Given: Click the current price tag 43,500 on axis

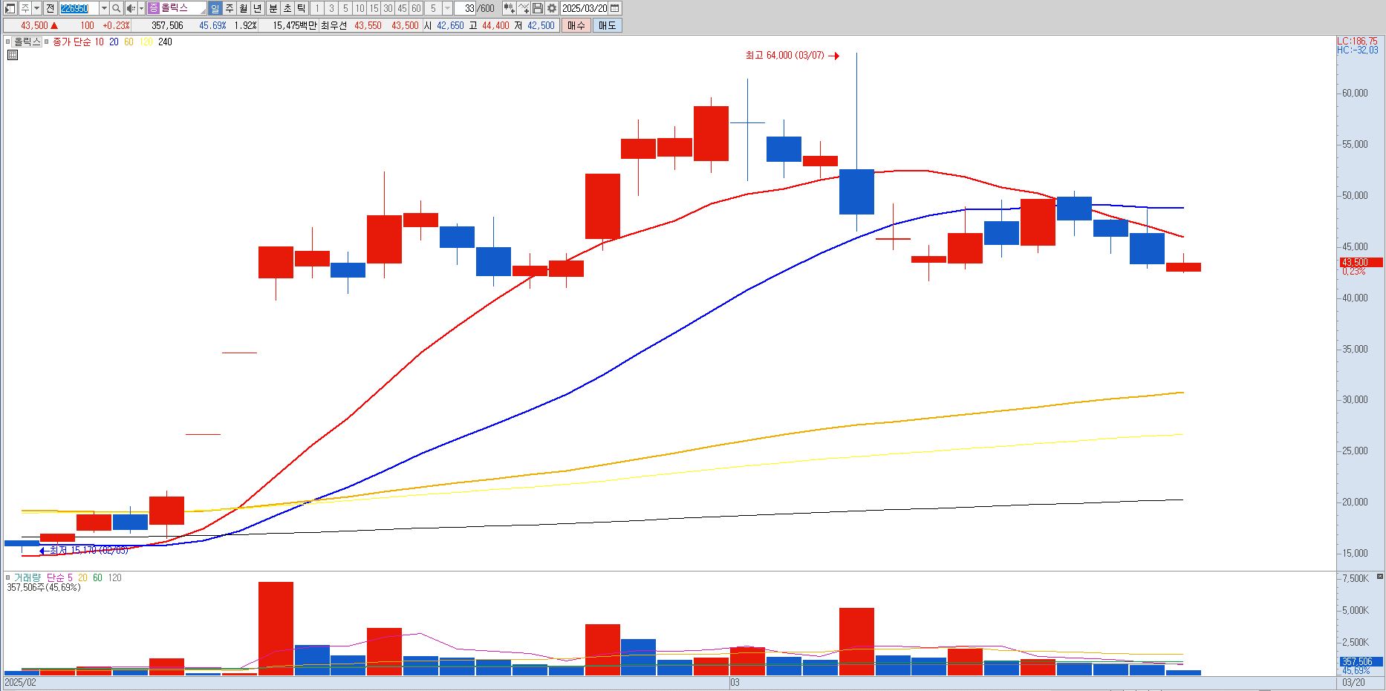Looking at the screenshot, I should point(1361,262).
